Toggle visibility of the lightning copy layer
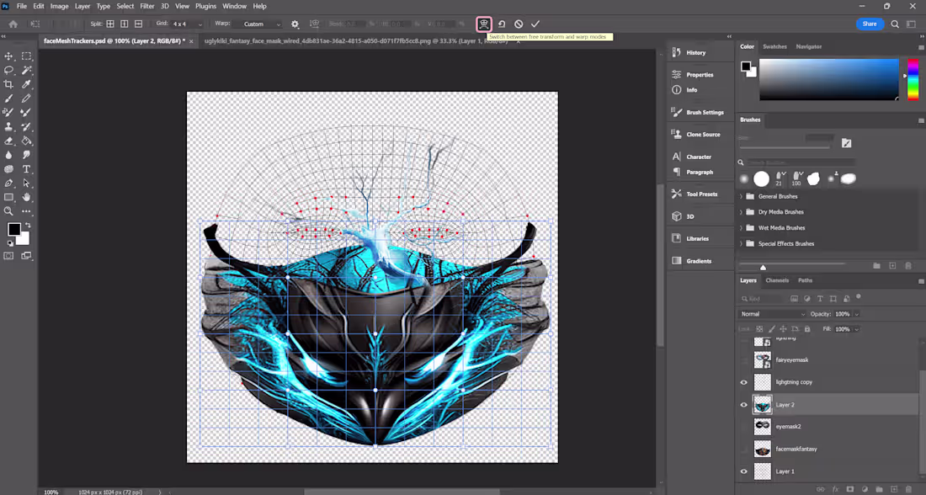 pyautogui.click(x=744, y=381)
